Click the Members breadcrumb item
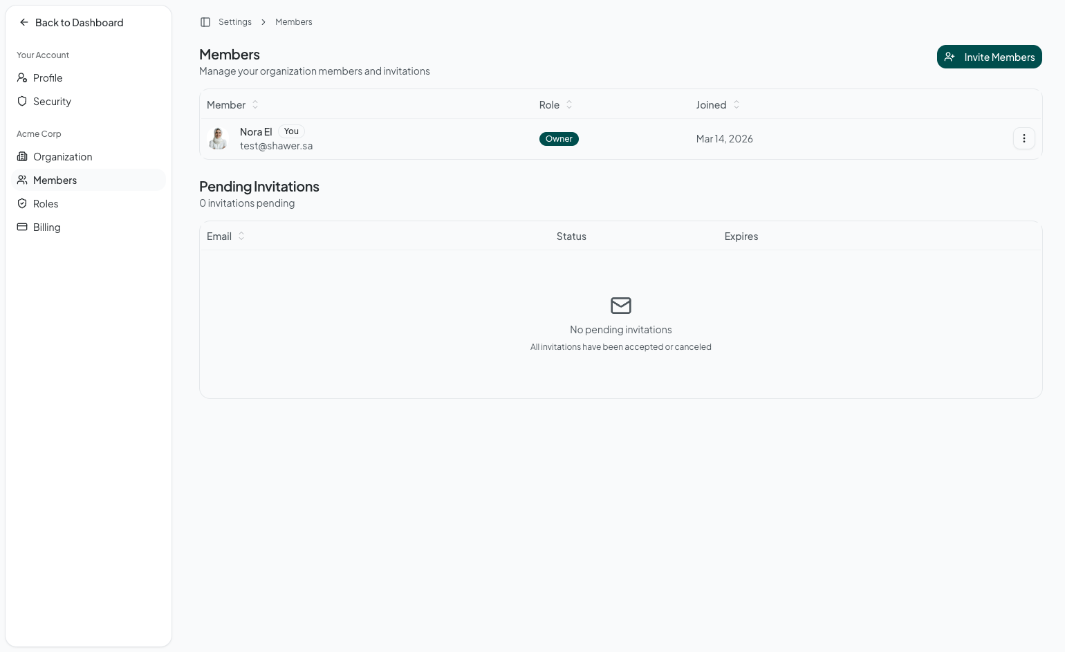 point(293,22)
